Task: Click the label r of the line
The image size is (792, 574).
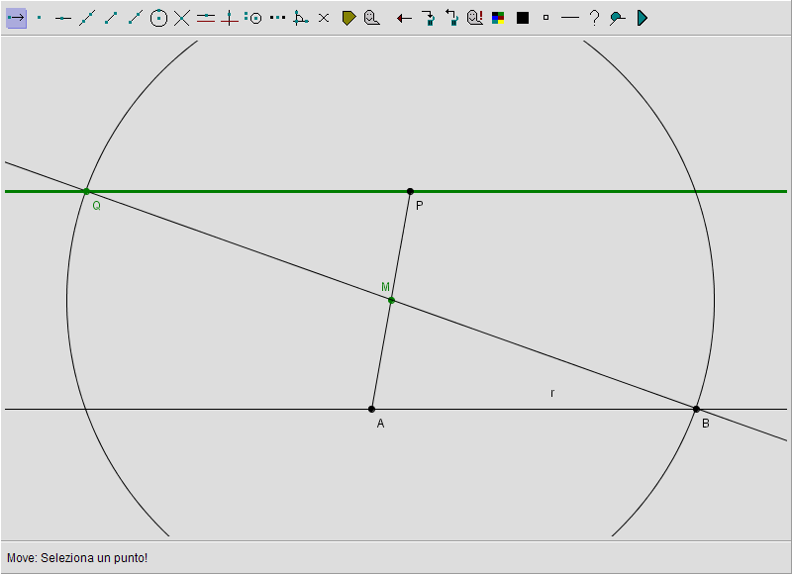Action: point(552,393)
